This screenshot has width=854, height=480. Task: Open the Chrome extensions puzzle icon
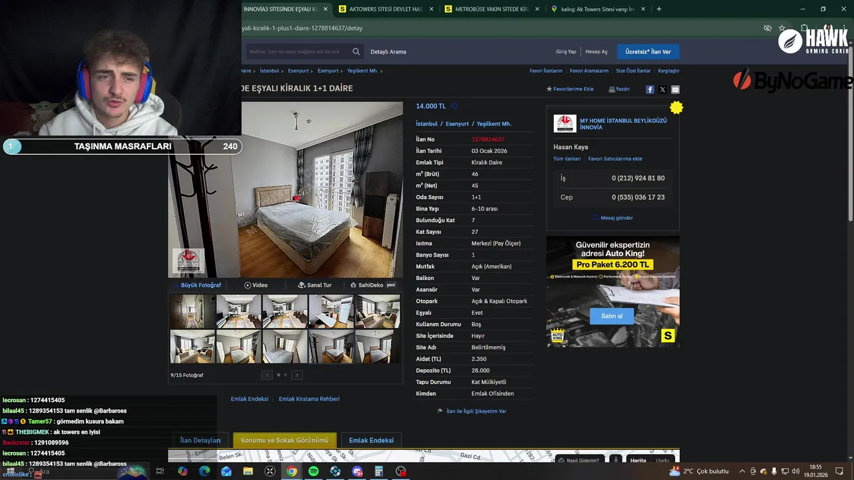click(x=805, y=28)
